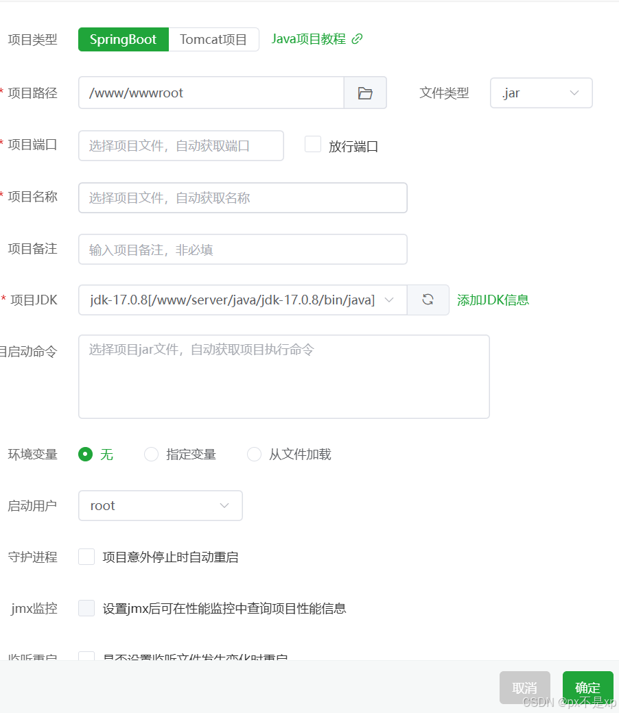The height and width of the screenshot is (713, 619).
Task: Click the 项目备注 input field
Action: [x=243, y=249]
